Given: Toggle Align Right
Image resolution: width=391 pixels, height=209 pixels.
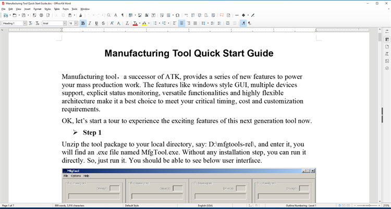Looking at the screenshot, I should point(189,23).
